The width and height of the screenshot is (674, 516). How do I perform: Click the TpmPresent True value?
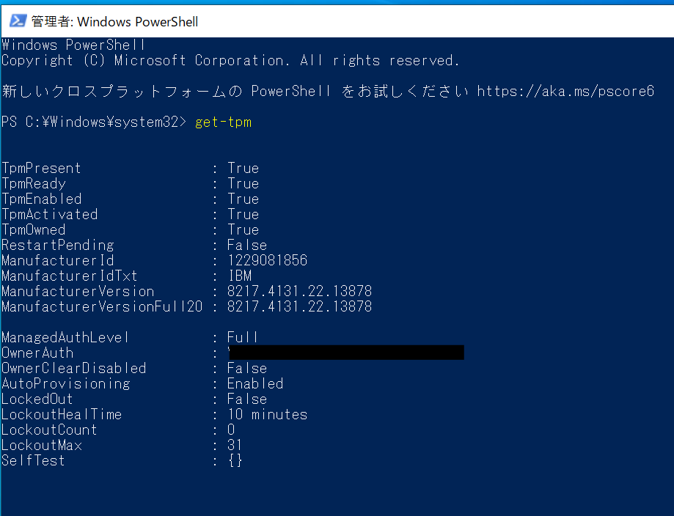[x=243, y=168]
